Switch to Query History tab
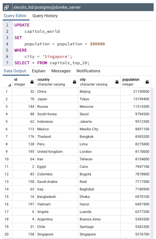Screen dimensions: 156x239 pyautogui.click(x=45, y=16)
